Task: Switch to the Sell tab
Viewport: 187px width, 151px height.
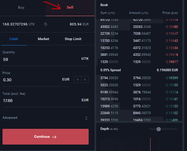Action: (70, 8)
